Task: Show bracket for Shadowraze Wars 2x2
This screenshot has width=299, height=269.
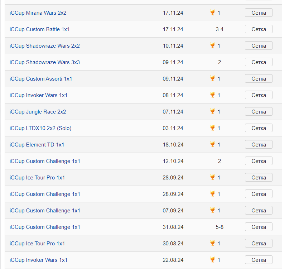Action: [259, 45]
